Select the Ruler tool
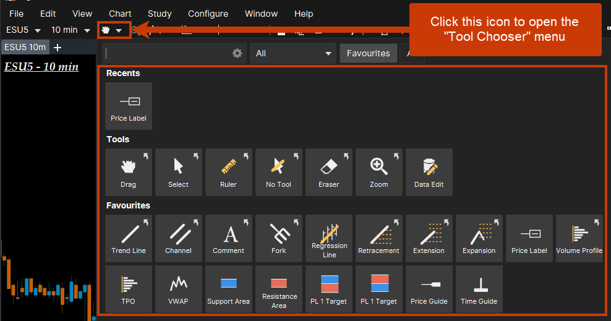 pos(228,171)
